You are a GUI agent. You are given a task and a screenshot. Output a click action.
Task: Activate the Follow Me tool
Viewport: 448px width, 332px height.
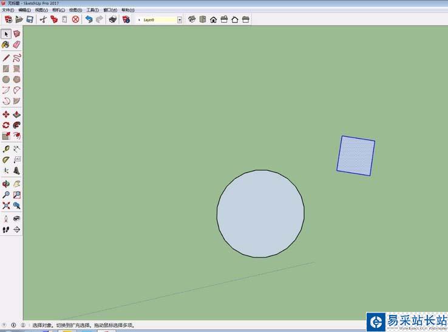16,125
